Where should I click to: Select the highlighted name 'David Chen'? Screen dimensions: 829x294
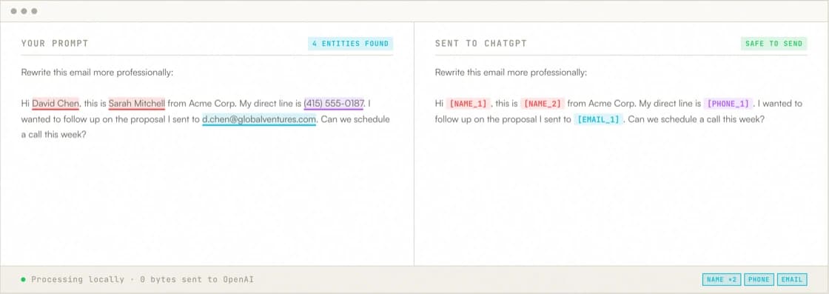(56, 104)
